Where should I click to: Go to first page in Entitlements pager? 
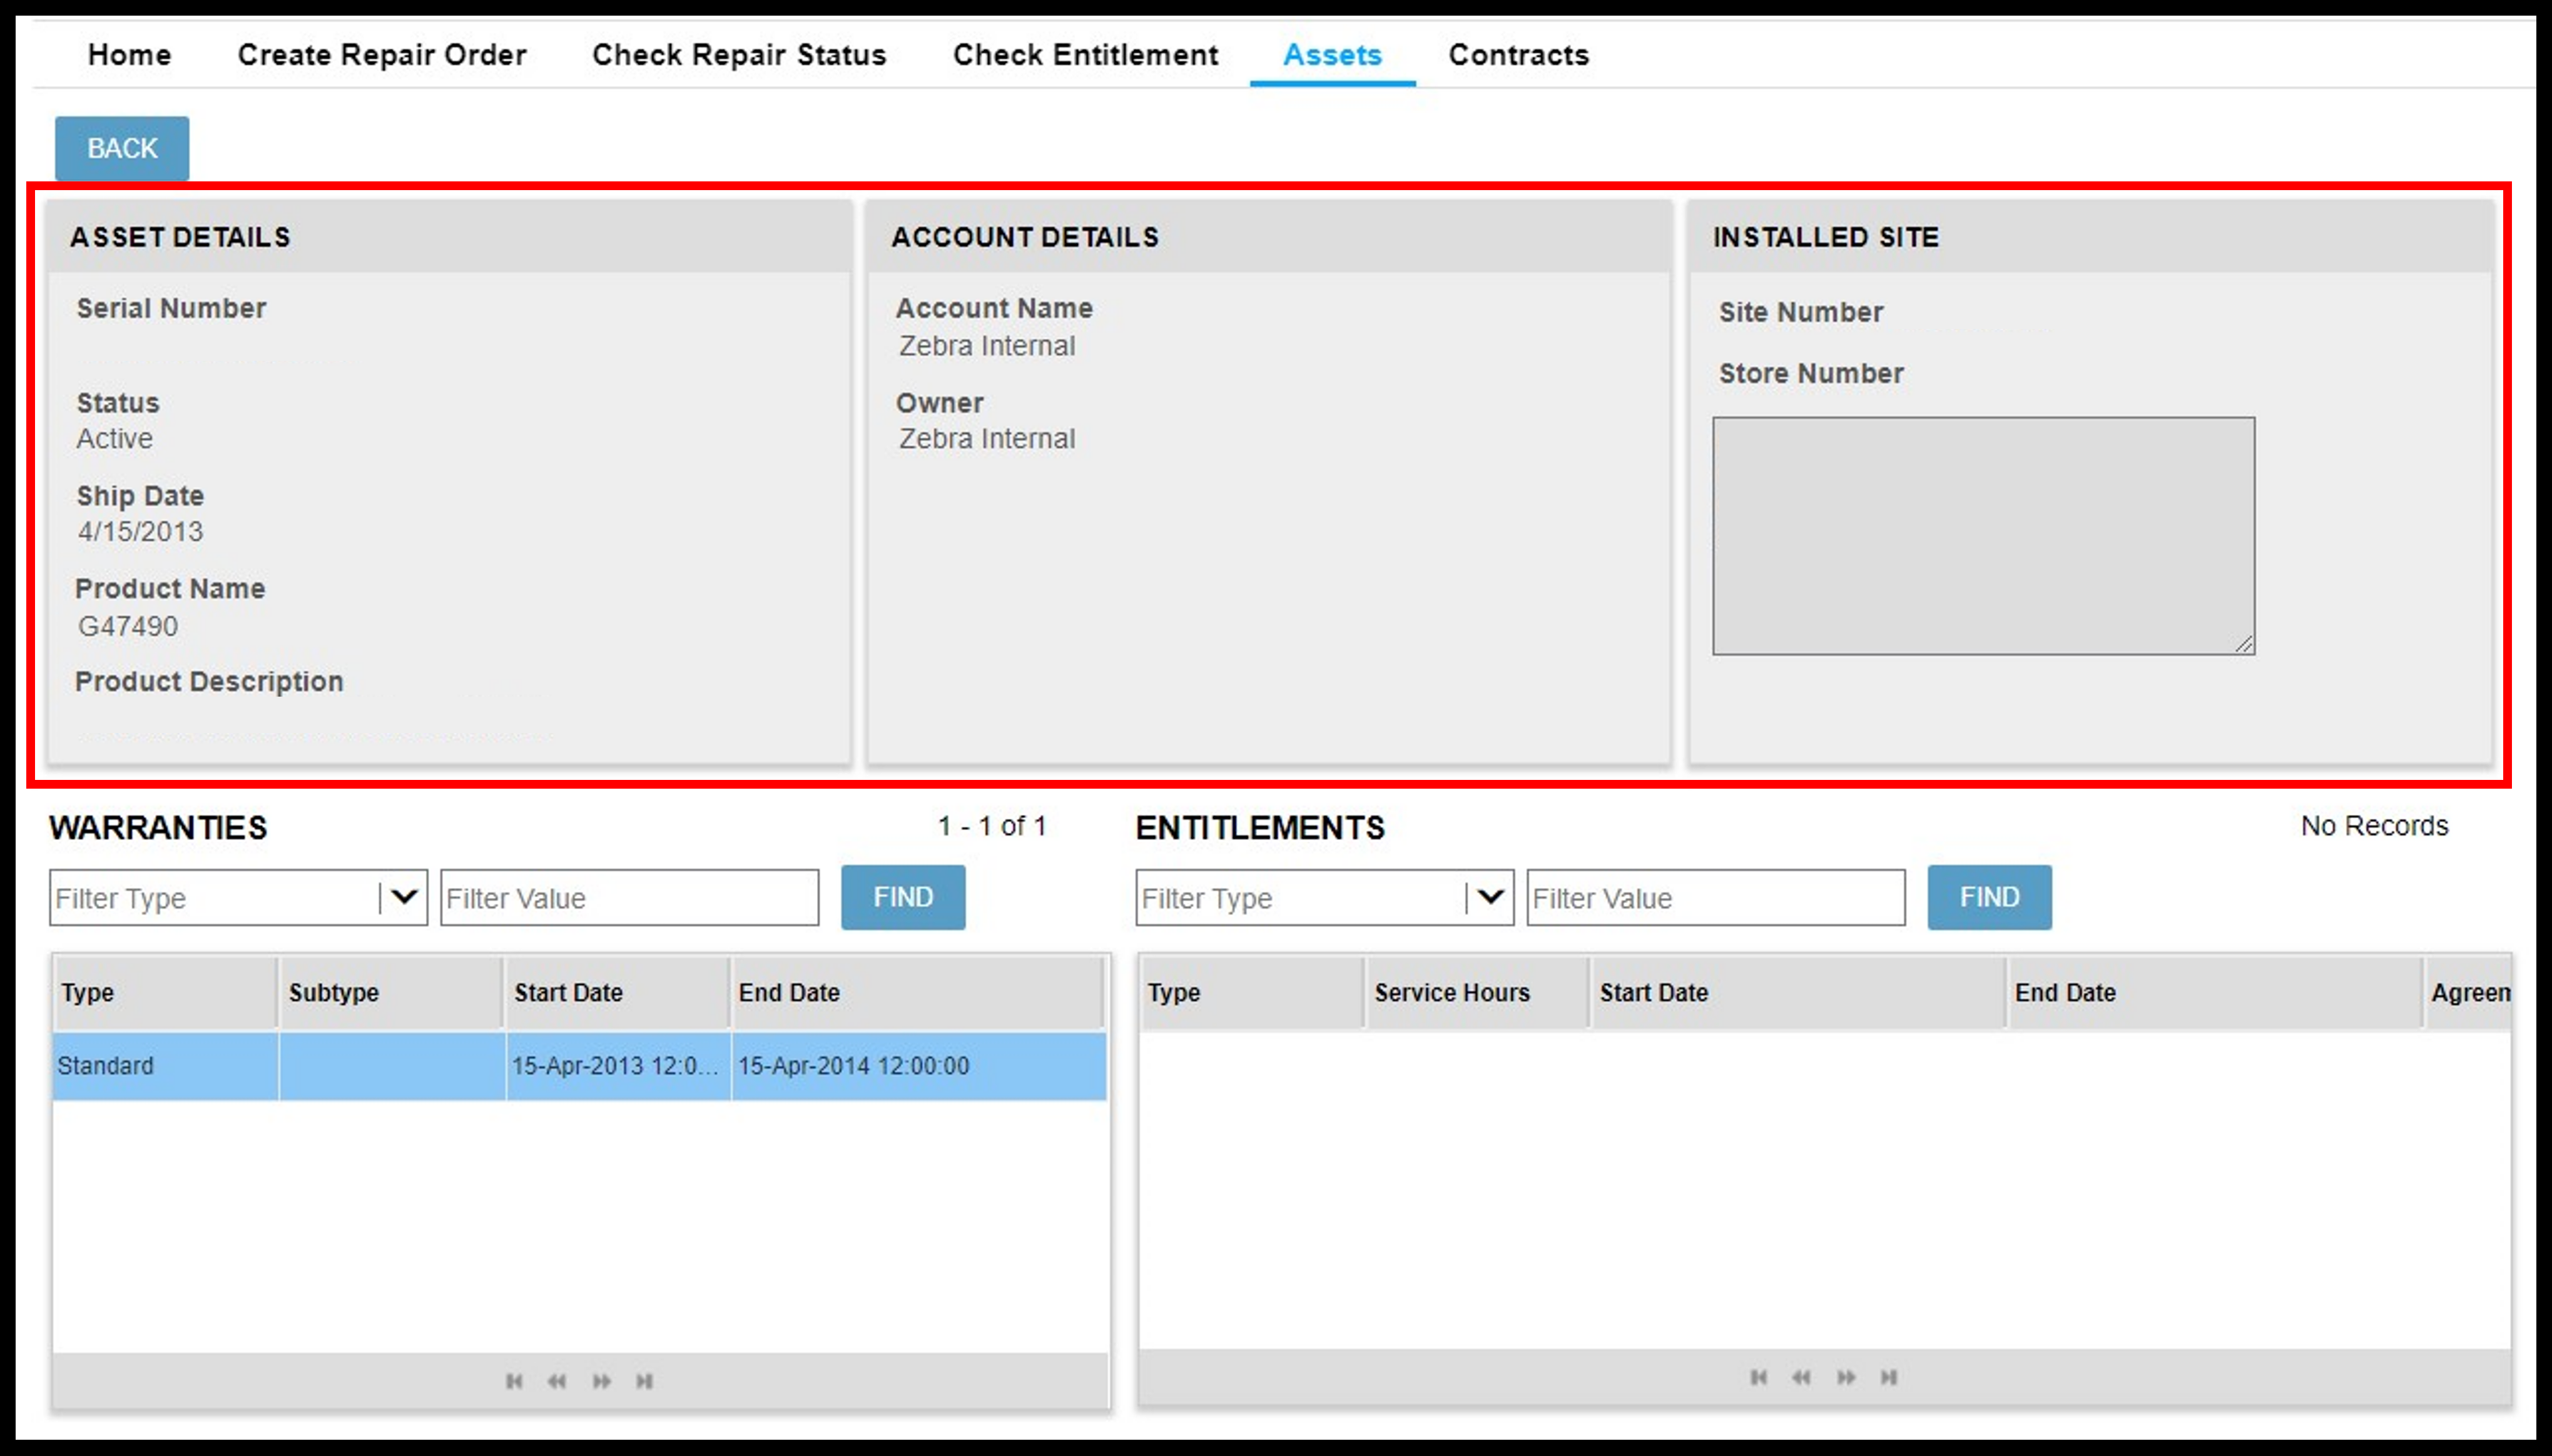(1758, 1377)
